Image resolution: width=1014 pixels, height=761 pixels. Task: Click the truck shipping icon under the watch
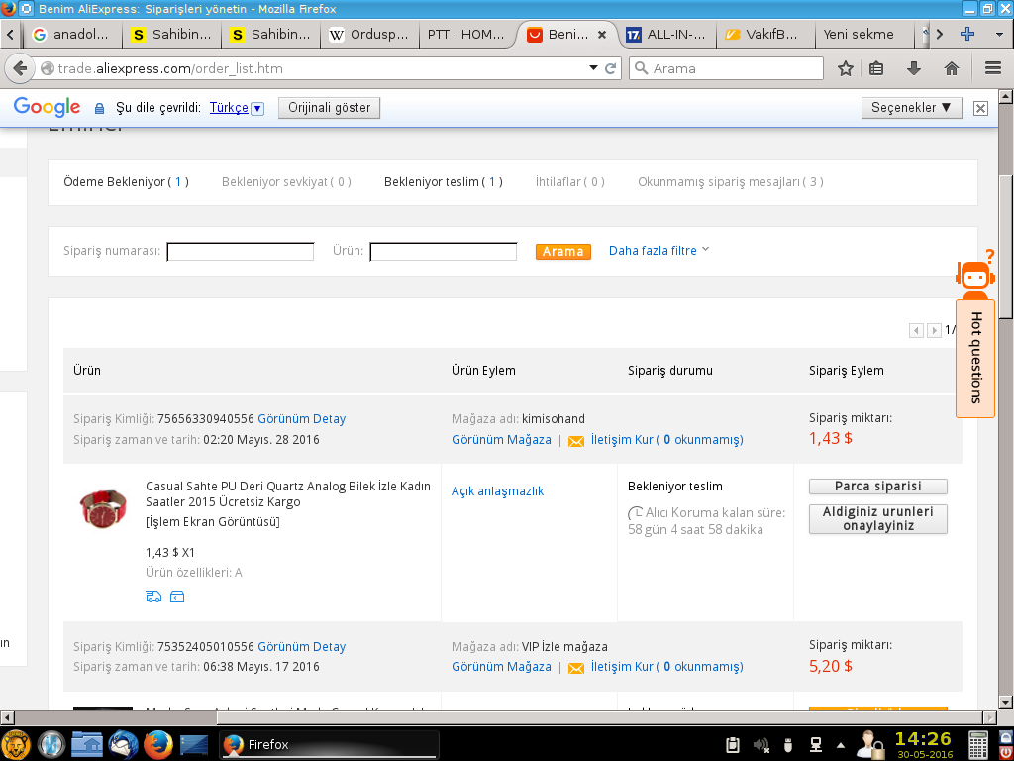[153, 597]
